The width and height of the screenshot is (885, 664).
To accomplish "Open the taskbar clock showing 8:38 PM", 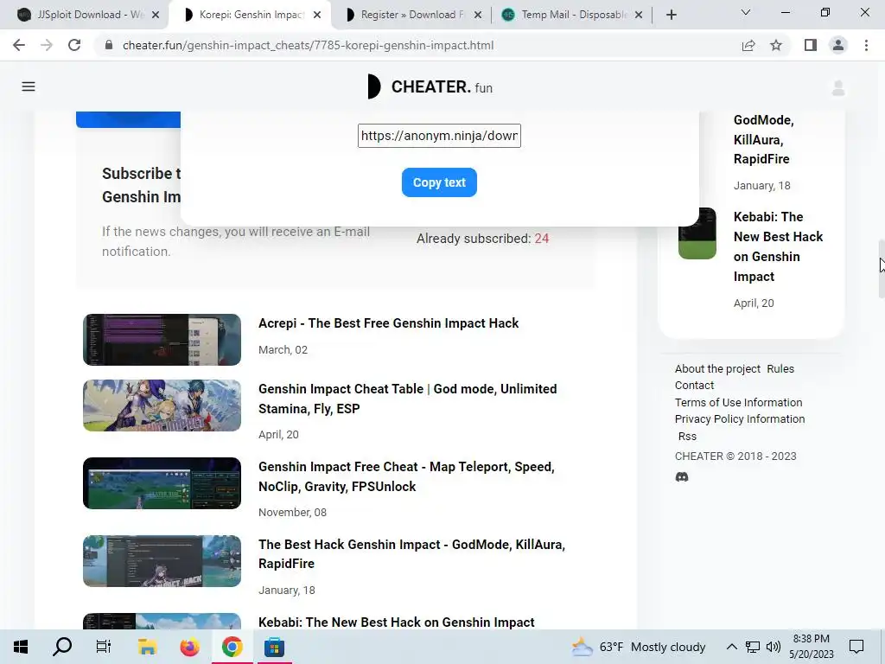I will (811, 647).
